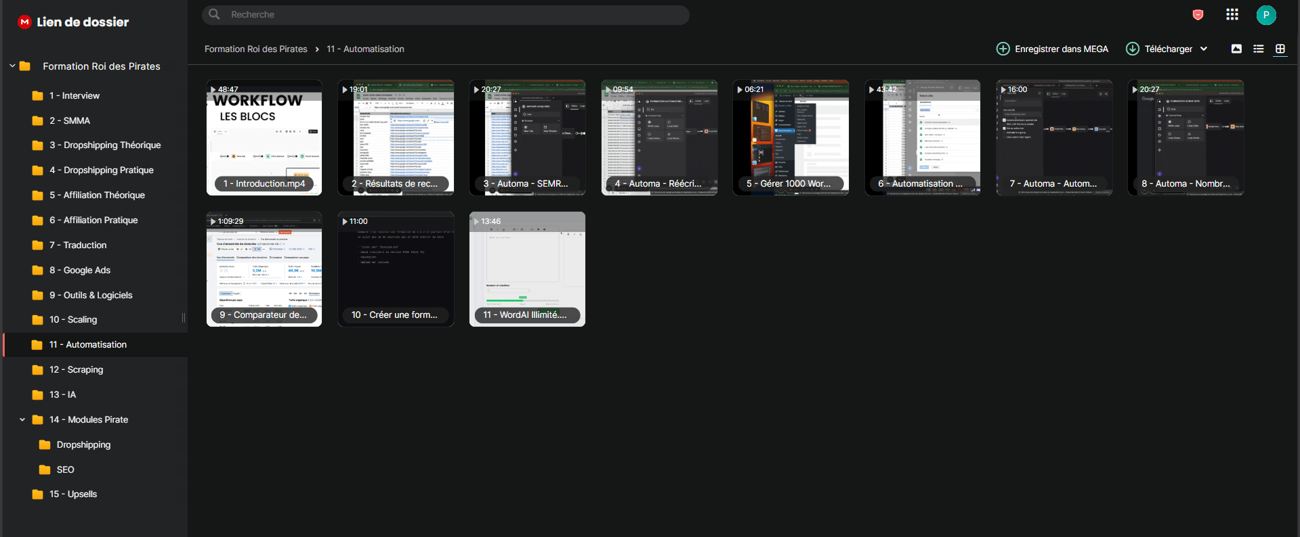1300x537 pixels.
Task: Click the plus icon beside Enregistrer dans MEGA
Action: click(x=1003, y=49)
